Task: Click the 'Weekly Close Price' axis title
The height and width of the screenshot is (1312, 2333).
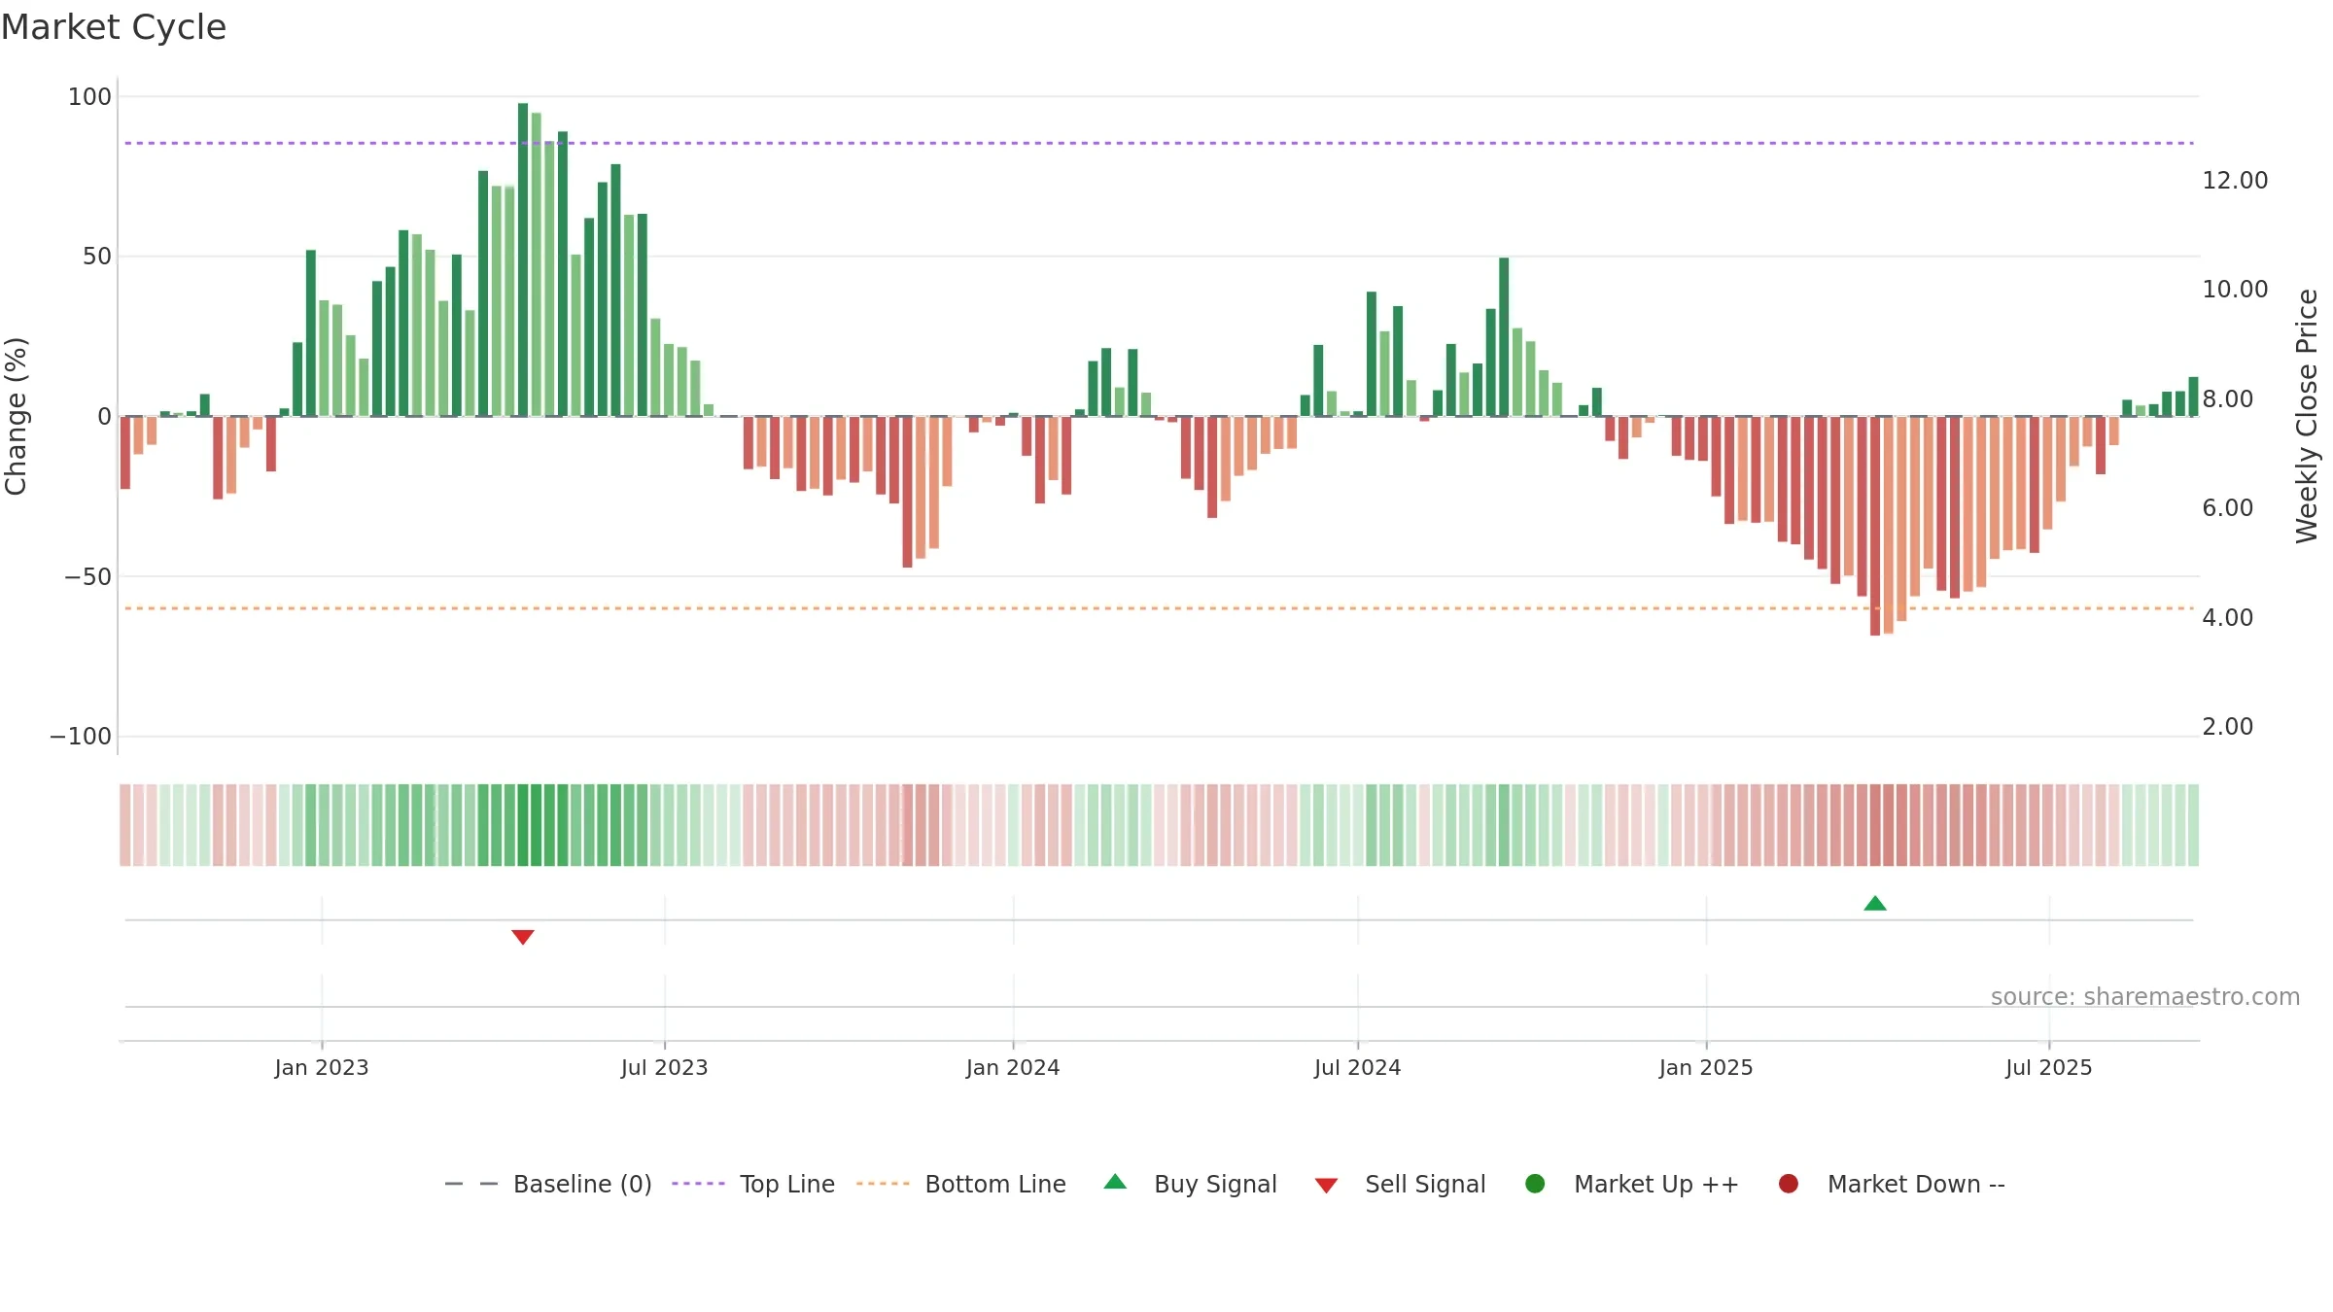Action: 2307,416
